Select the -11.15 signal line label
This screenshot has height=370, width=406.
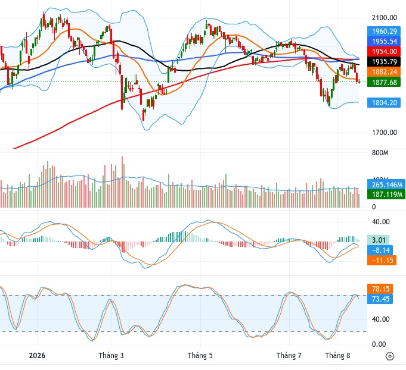(x=382, y=260)
